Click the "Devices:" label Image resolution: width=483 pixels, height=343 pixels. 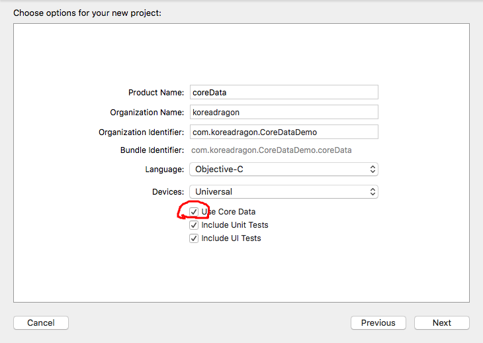point(168,191)
